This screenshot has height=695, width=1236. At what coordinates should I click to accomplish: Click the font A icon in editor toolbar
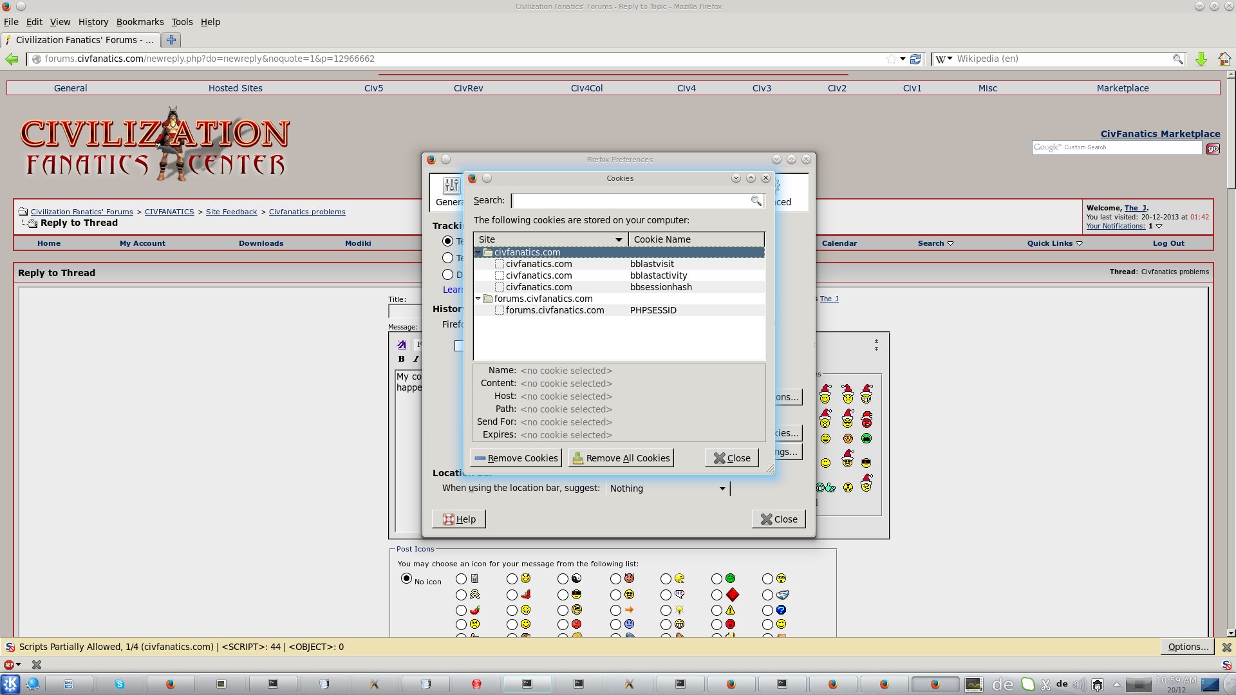coord(402,345)
